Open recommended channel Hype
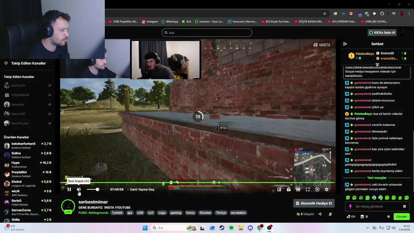Screen dimensions: 414x233 [x=27, y=164]
